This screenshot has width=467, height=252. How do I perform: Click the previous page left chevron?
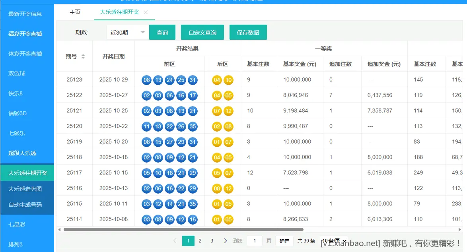pyautogui.click(x=175, y=240)
